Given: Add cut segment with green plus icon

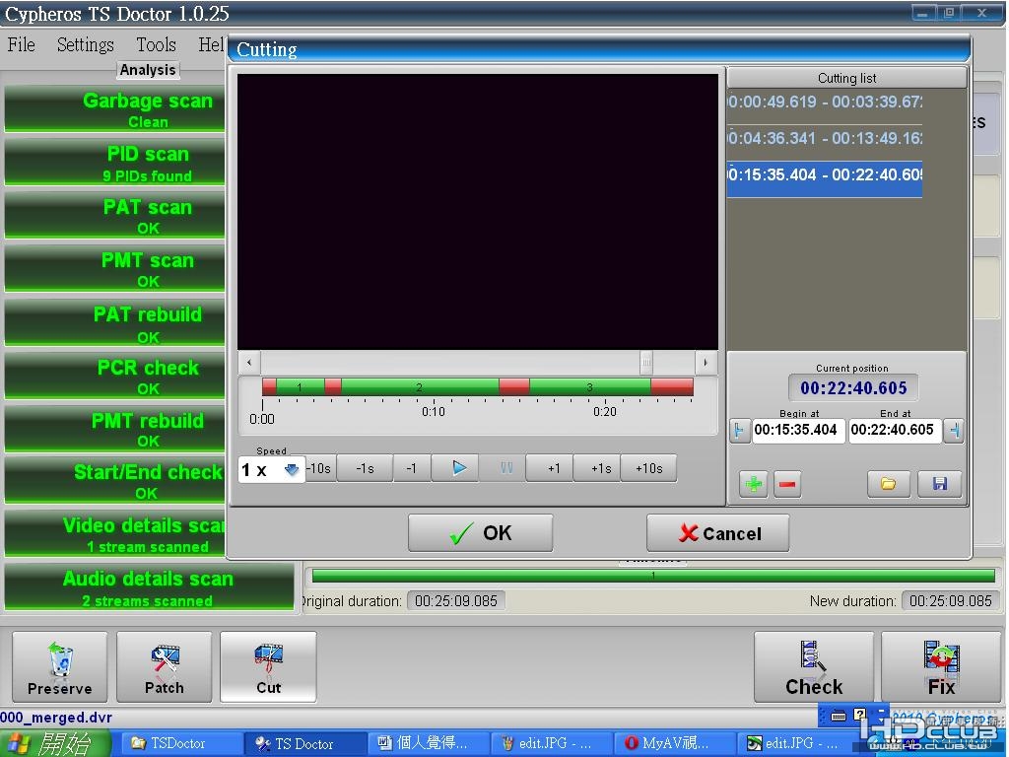Looking at the screenshot, I should [754, 483].
